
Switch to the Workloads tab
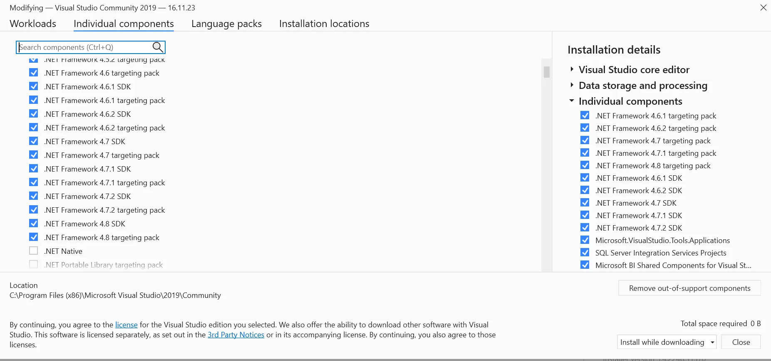[33, 24]
